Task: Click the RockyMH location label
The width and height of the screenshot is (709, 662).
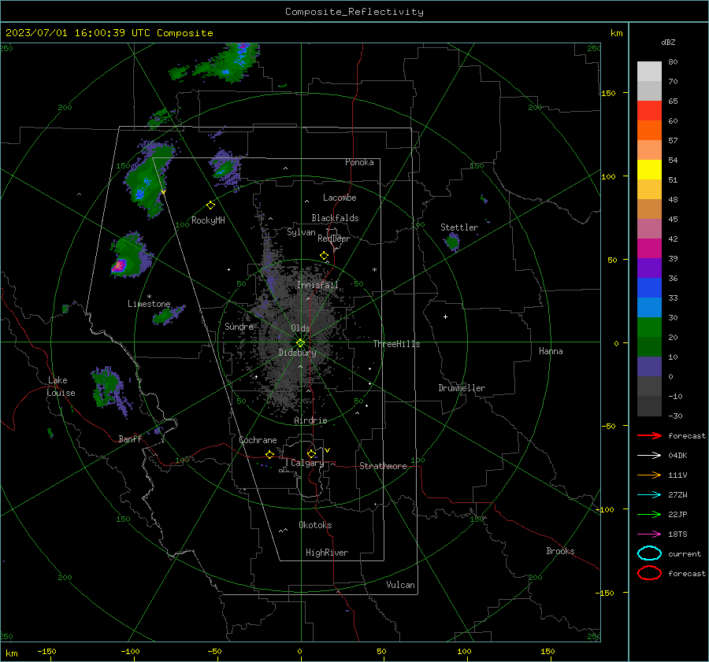Action: tap(208, 220)
